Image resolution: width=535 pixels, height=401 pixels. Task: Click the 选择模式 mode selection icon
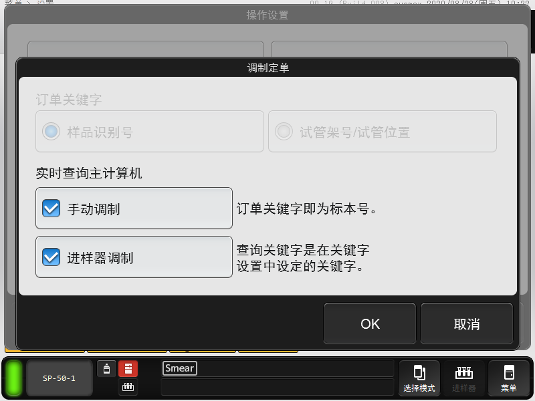[x=419, y=378]
